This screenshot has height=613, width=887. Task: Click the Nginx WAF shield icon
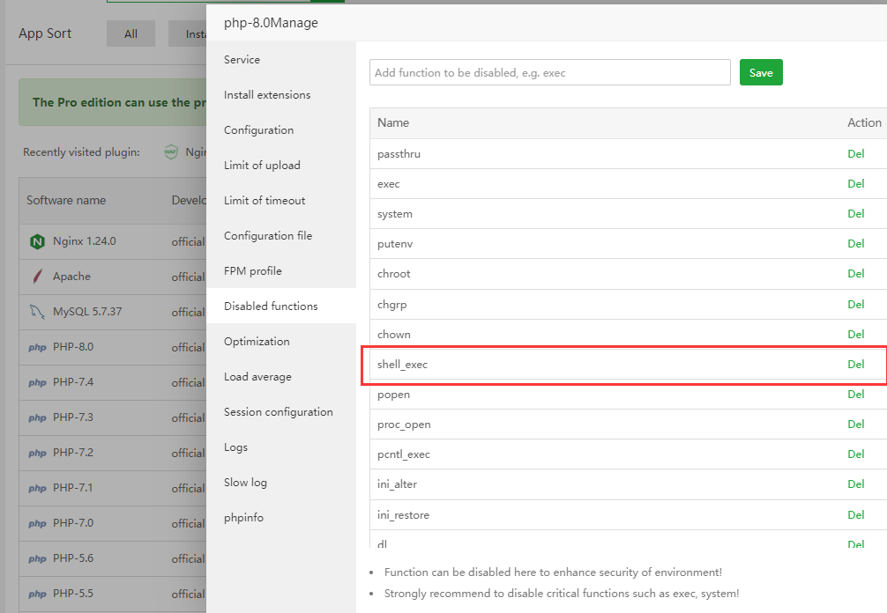pyautogui.click(x=171, y=152)
